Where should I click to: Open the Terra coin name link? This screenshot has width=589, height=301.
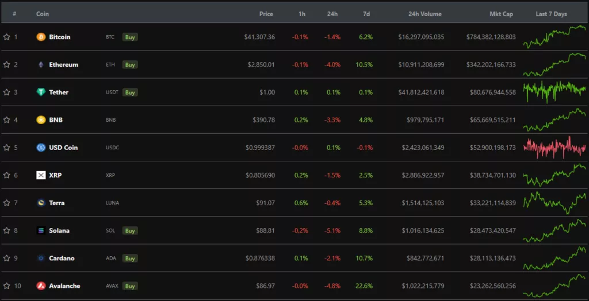(57, 203)
